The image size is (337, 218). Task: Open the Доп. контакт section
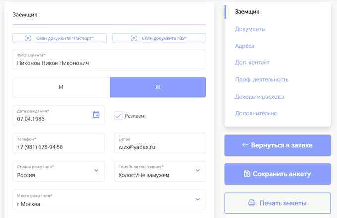(252, 62)
